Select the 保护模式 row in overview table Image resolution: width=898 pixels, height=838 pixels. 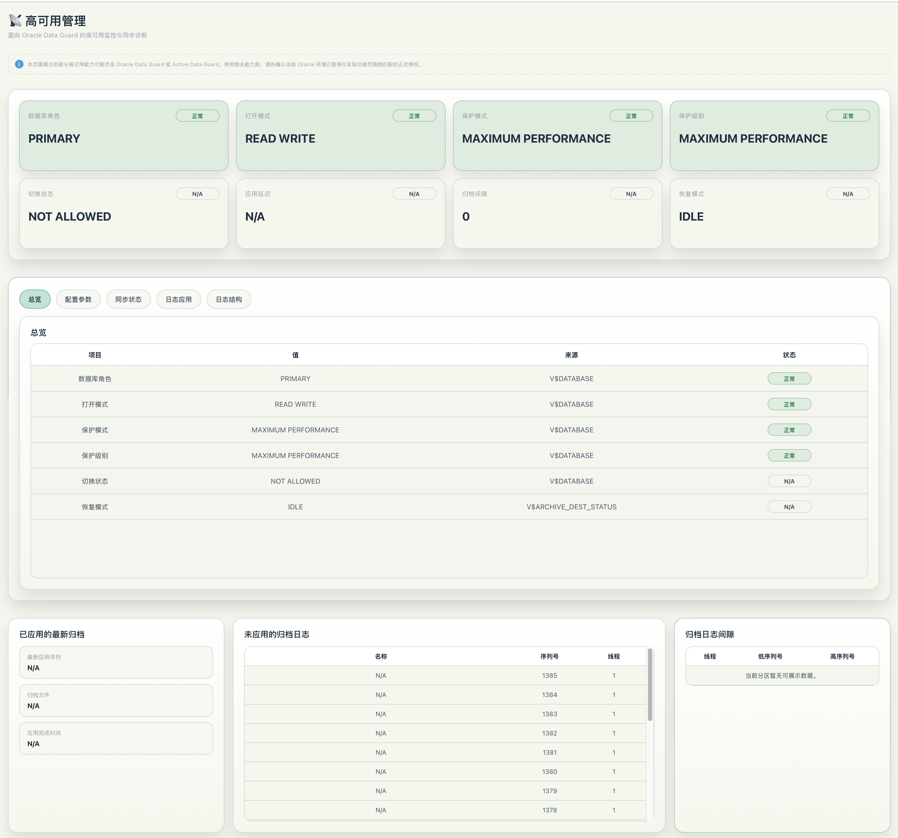pos(449,430)
